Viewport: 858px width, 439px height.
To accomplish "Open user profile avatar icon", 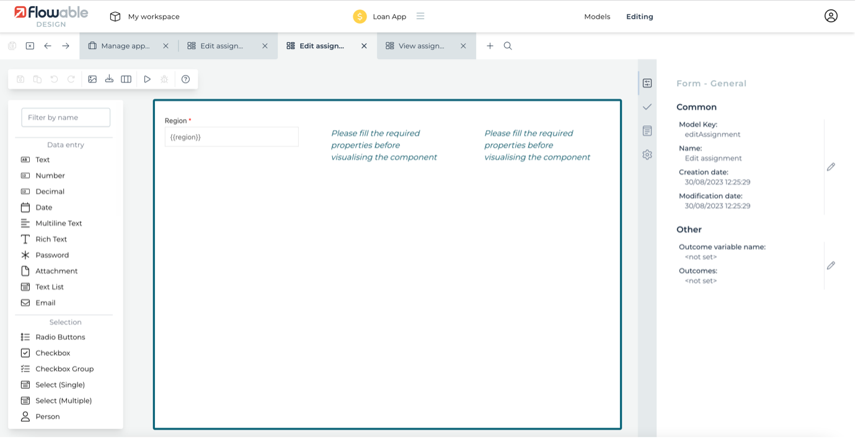I will [831, 17].
